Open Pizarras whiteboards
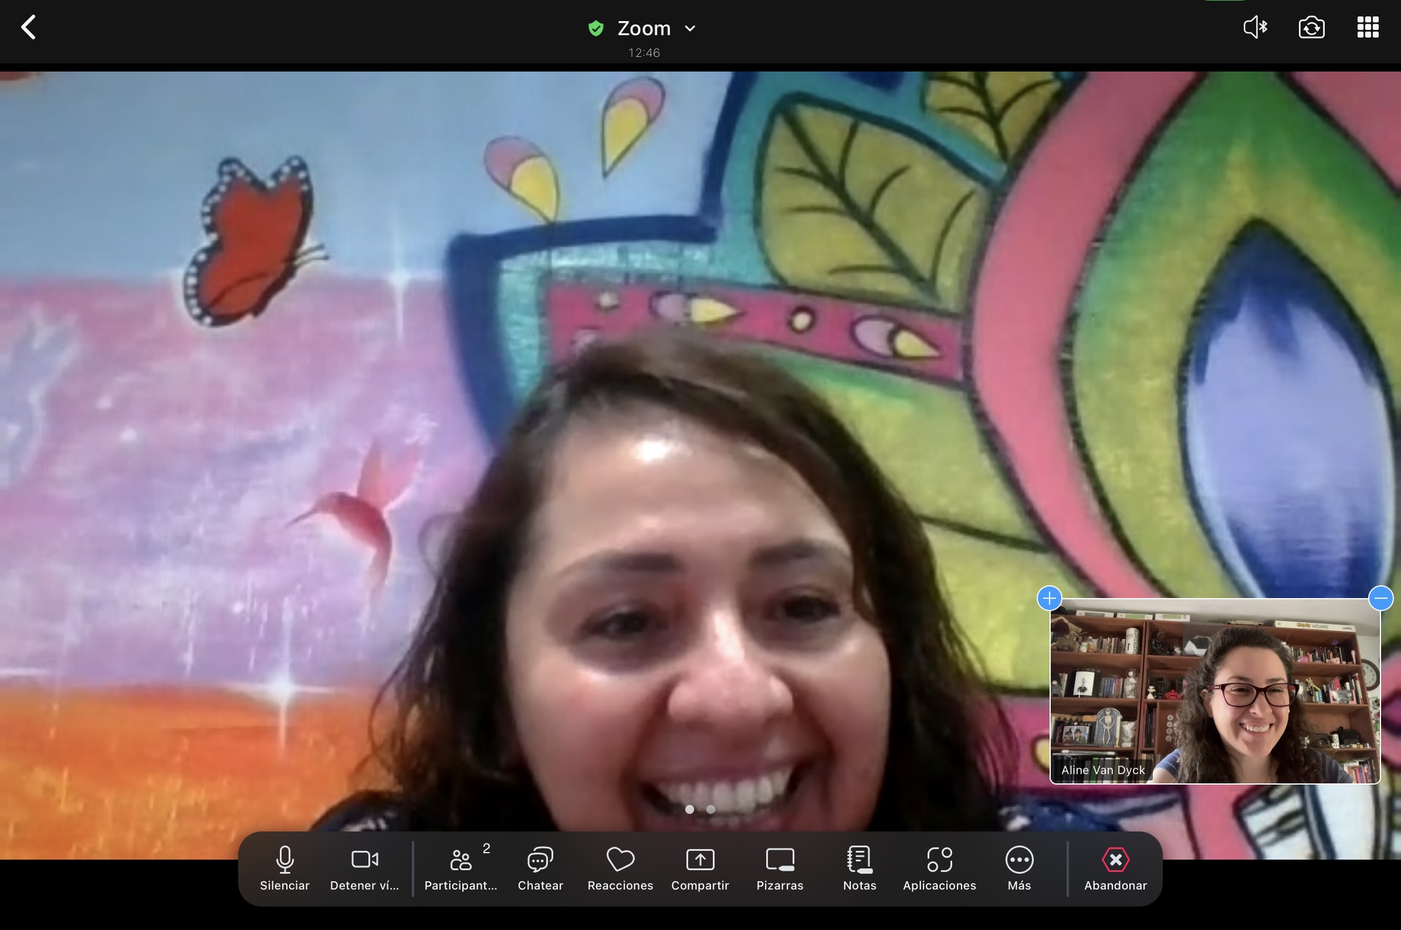The image size is (1401, 930). tap(780, 868)
